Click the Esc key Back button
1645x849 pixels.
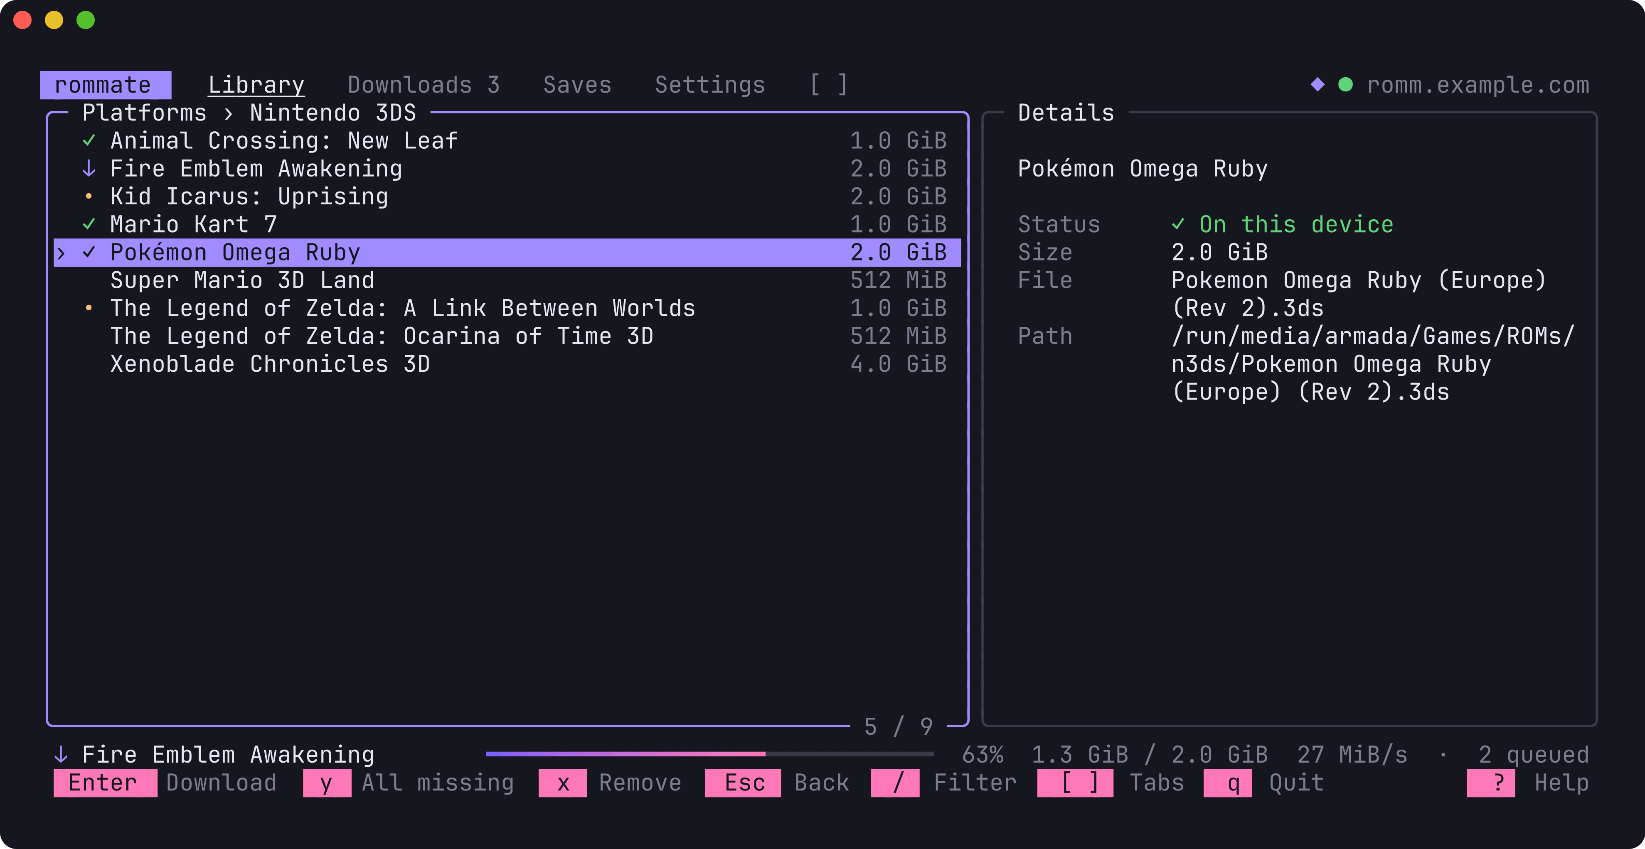(777, 783)
